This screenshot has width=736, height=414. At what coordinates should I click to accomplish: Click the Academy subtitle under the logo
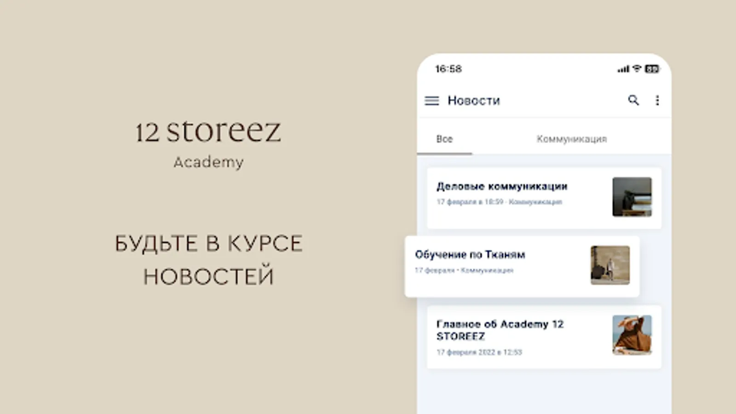coord(208,162)
